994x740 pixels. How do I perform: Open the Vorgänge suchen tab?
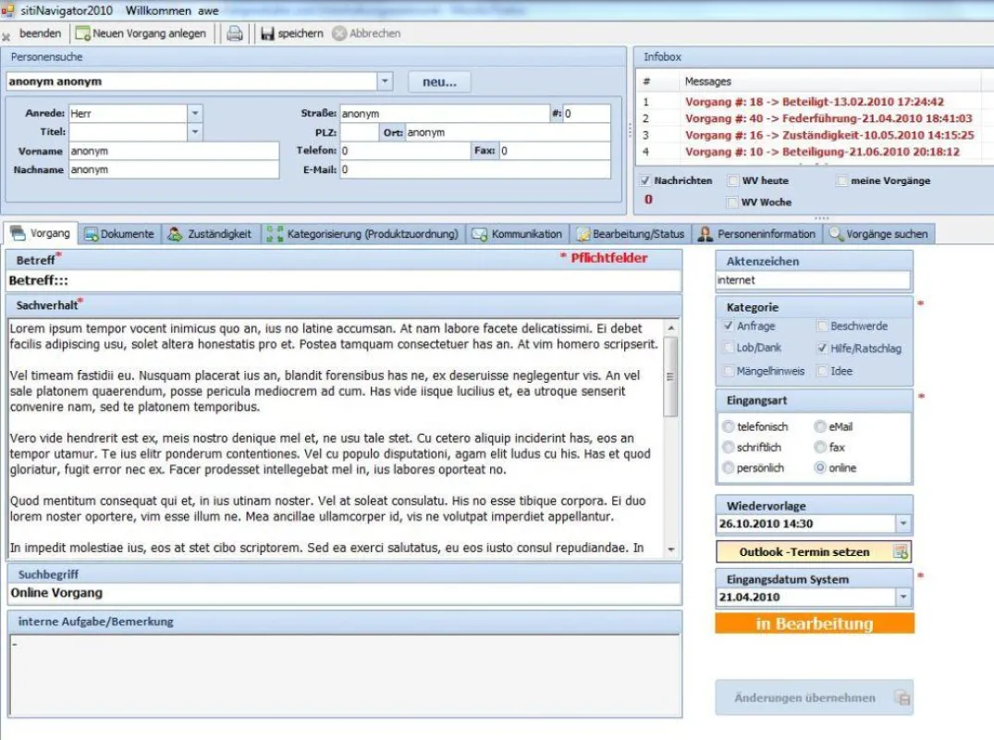(x=878, y=234)
